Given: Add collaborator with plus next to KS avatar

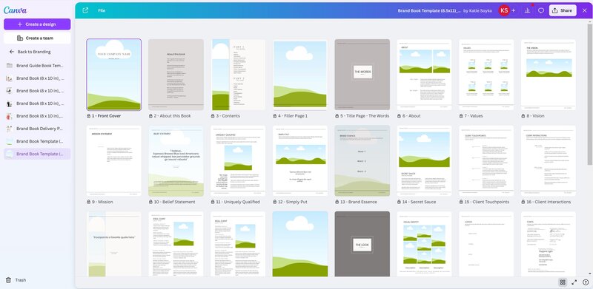Looking at the screenshot, I should (x=513, y=10).
